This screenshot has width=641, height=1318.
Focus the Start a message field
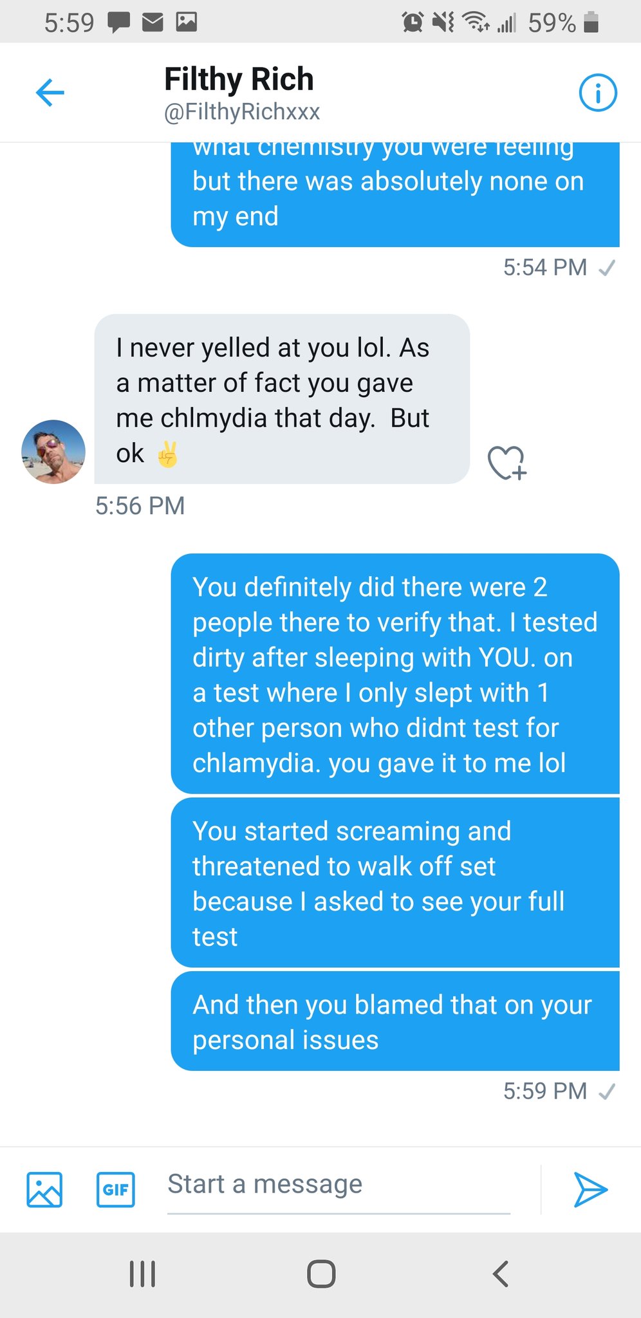pos(338,1185)
